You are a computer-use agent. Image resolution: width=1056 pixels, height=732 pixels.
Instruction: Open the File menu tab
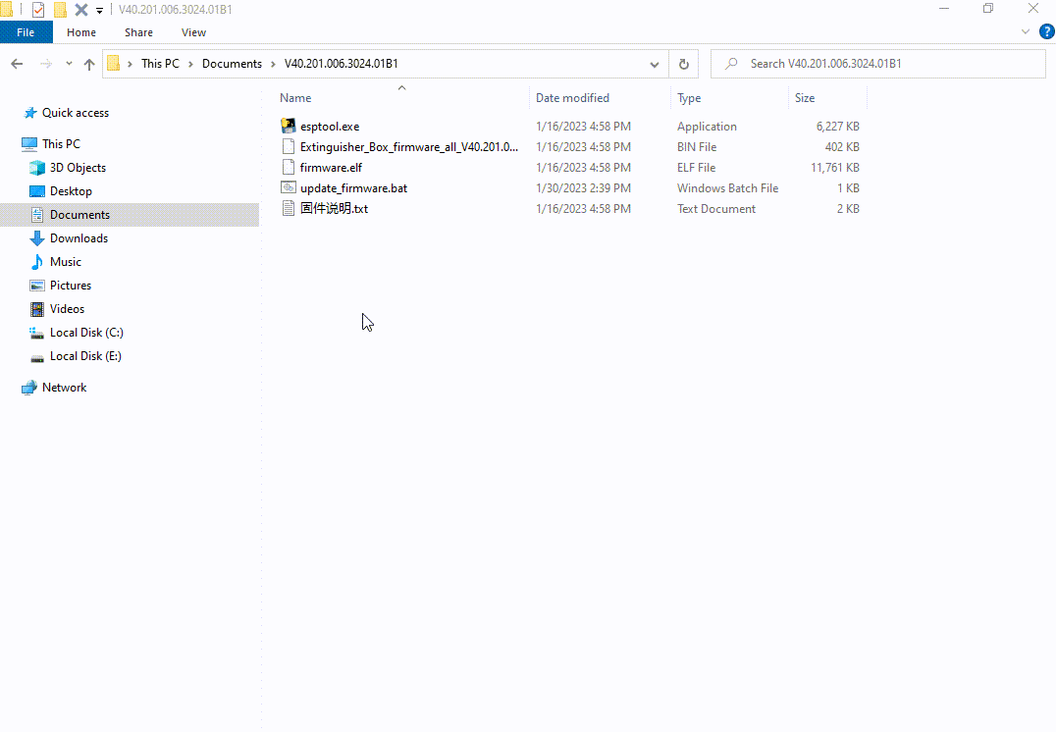(26, 32)
